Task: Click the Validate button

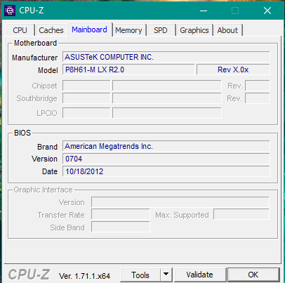Action: pos(199,275)
